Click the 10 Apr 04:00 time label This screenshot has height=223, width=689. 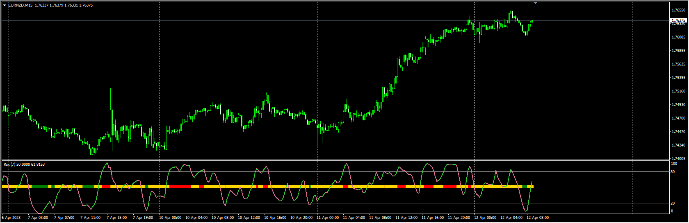[196, 218]
